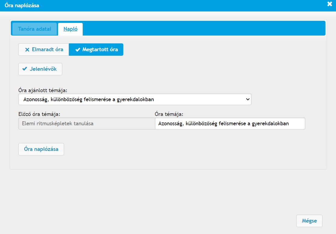Viewport: 336px width, 234px height.
Task: Click the chevron arrow of the topic dropdown
Action: (x=248, y=99)
